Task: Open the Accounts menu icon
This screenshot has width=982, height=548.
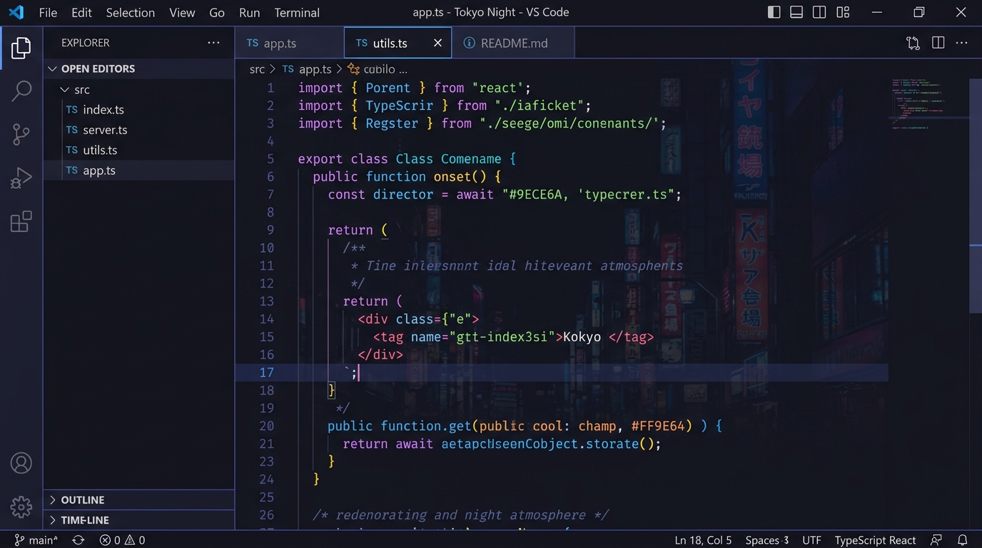Action: 21,463
